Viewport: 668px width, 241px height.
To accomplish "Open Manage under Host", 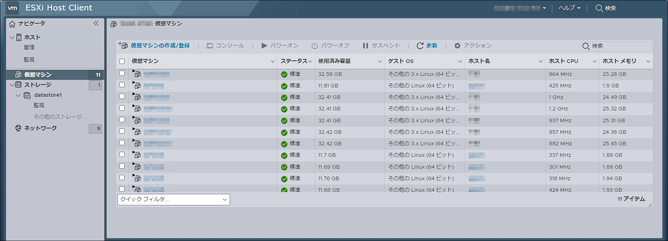I will point(29,47).
